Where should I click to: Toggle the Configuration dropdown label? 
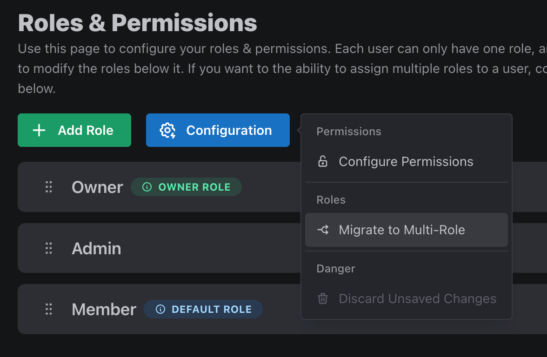point(229,131)
